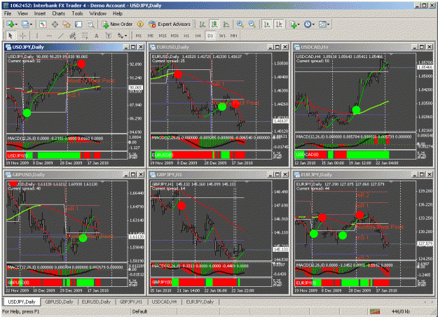Viewport: 438px width, 317px height.
Task: Switch to candlestick chart display
Action: (214, 24)
